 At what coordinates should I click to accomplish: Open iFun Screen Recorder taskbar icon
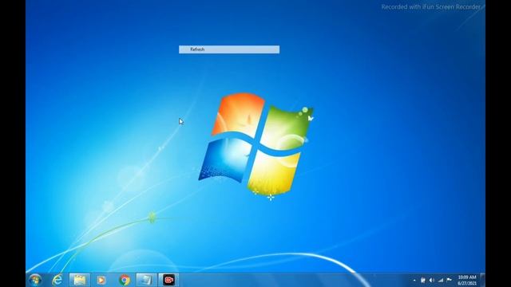tap(168, 280)
